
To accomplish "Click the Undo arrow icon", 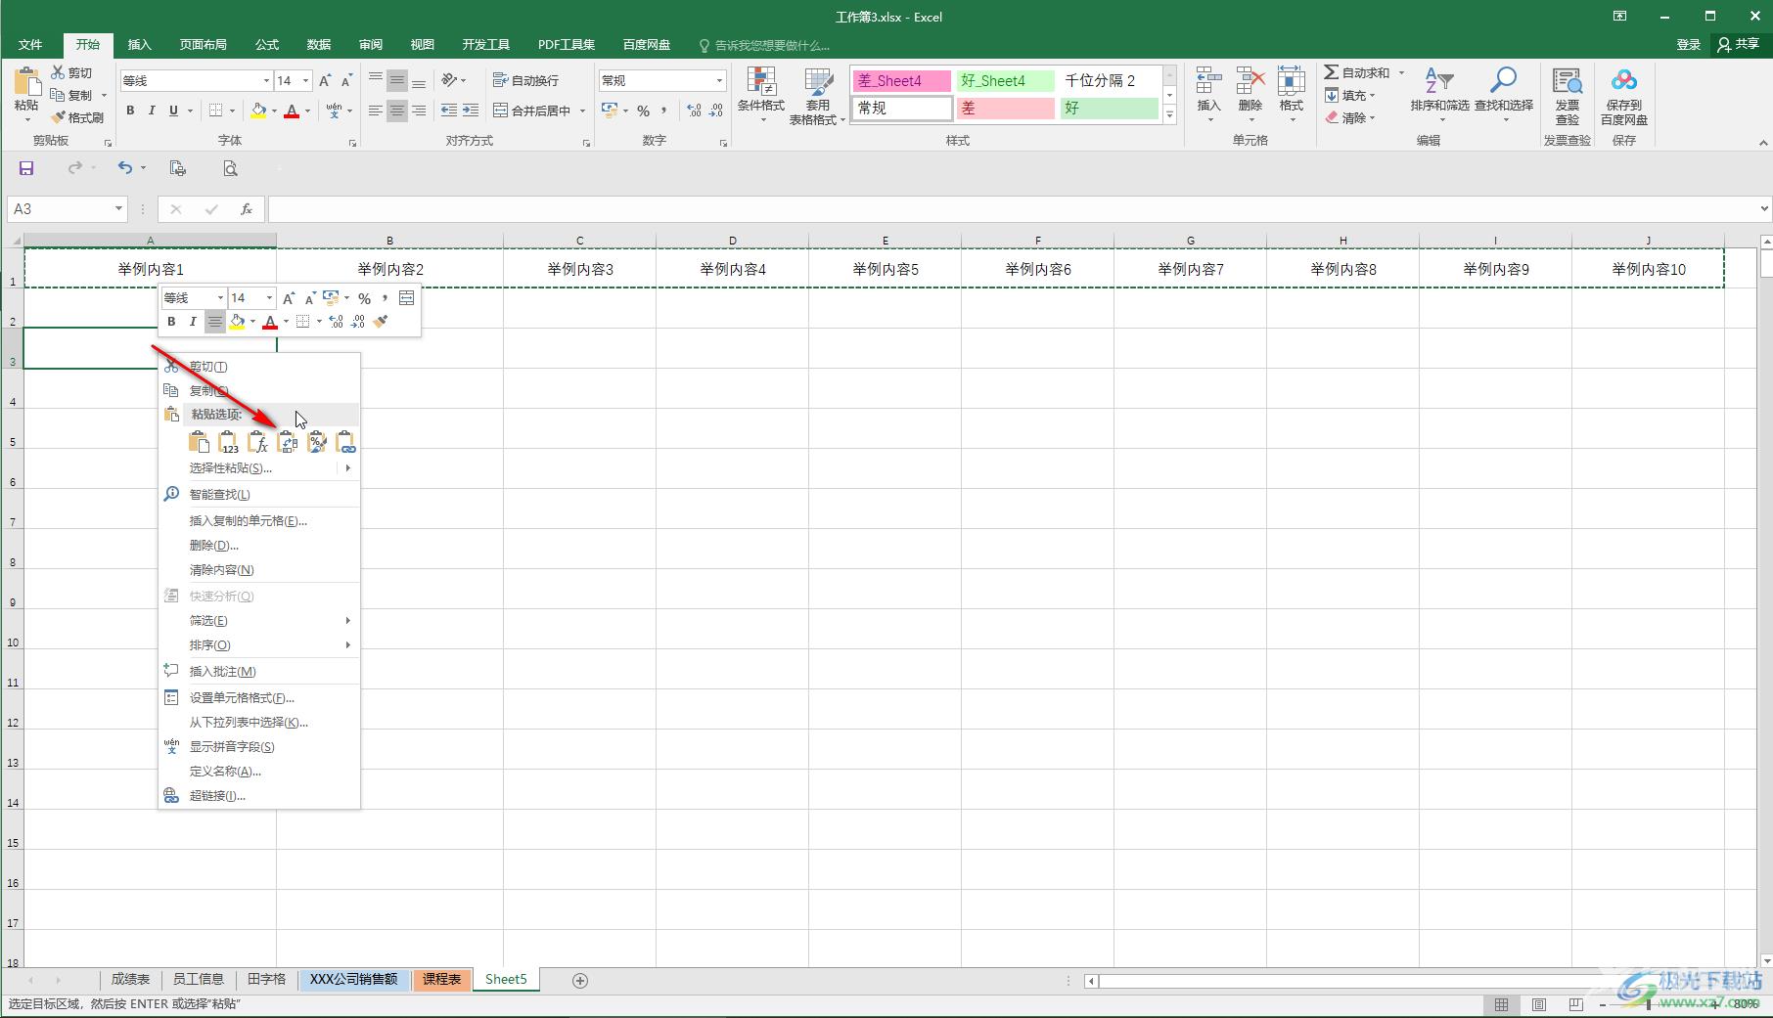I will pyautogui.click(x=124, y=168).
